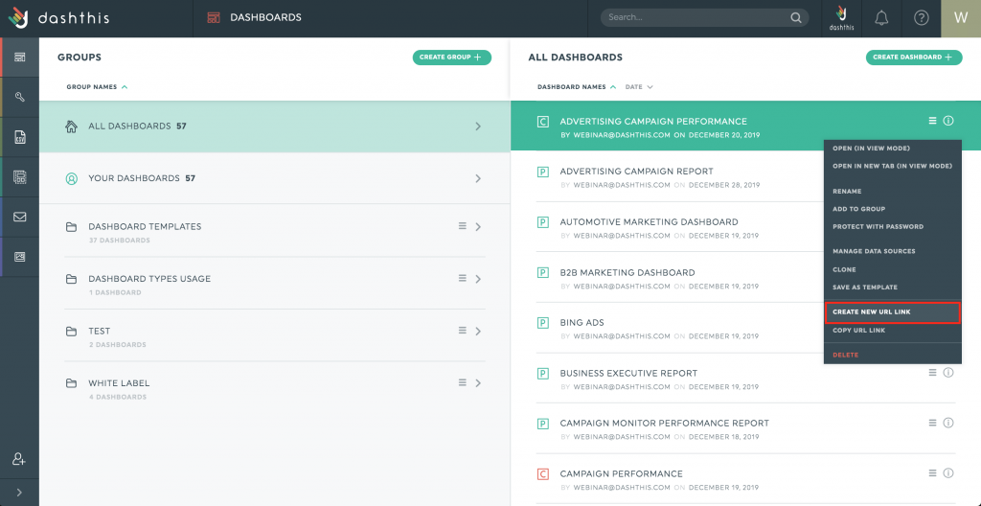
Task: Sort by Dashboard Names
Action: point(577,87)
